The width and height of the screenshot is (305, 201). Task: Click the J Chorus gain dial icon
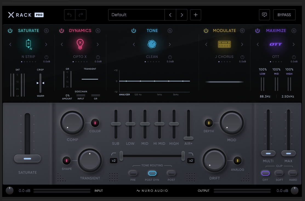click(x=242, y=57)
